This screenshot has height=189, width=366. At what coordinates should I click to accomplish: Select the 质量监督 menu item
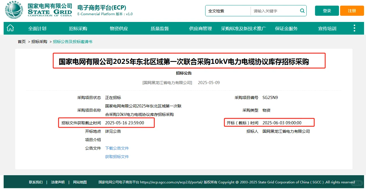pyautogui.click(x=159, y=28)
